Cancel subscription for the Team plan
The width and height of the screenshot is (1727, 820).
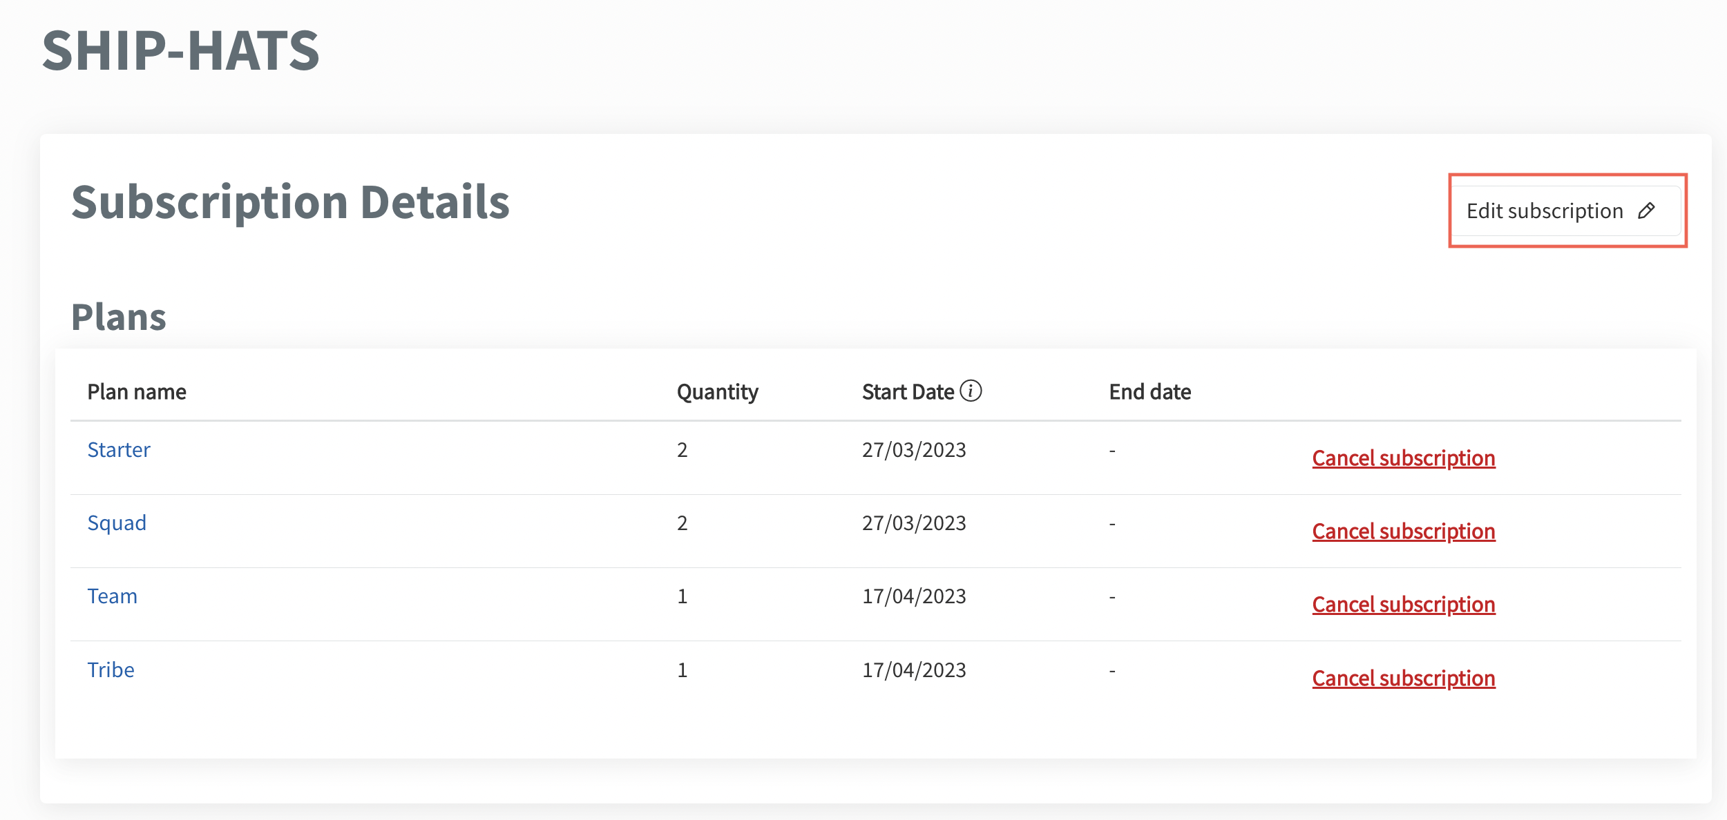[1403, 605]
